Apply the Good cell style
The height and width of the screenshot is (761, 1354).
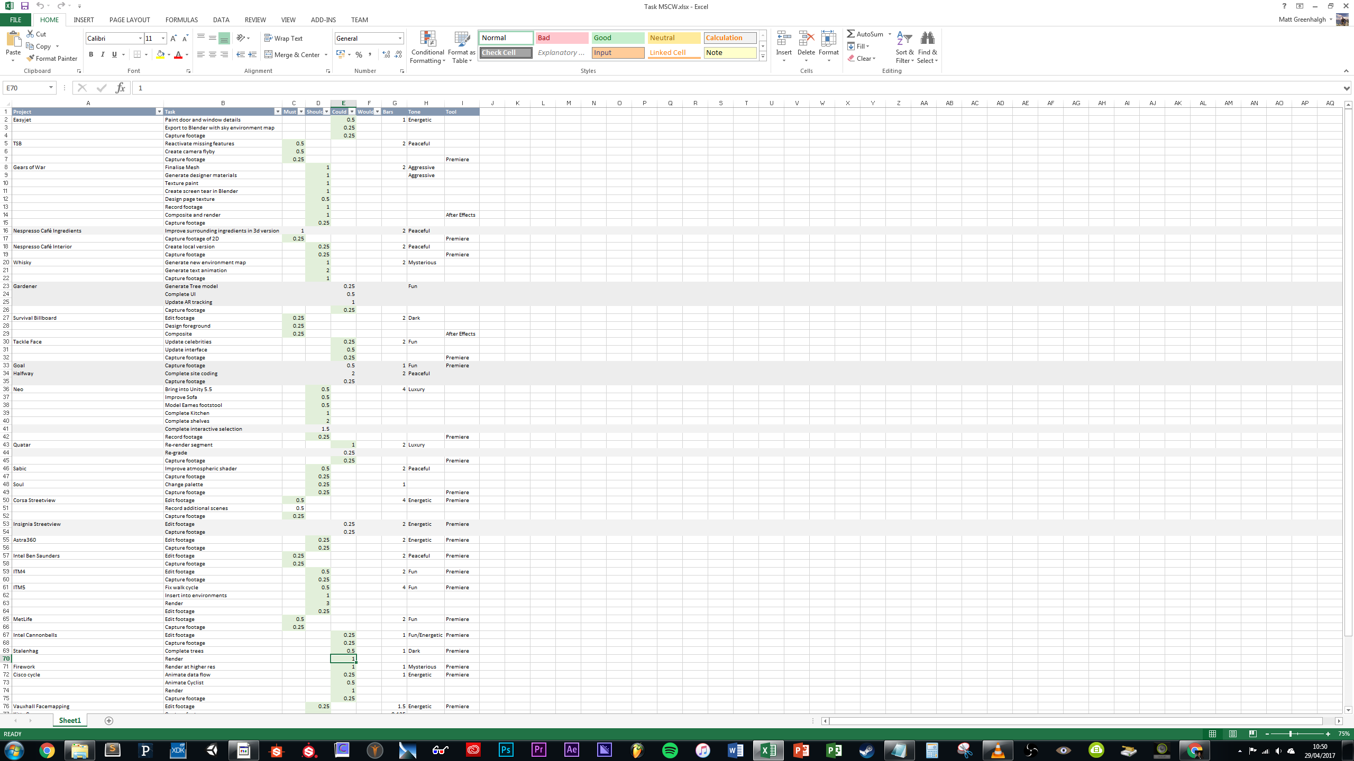(x=617, y=38)
